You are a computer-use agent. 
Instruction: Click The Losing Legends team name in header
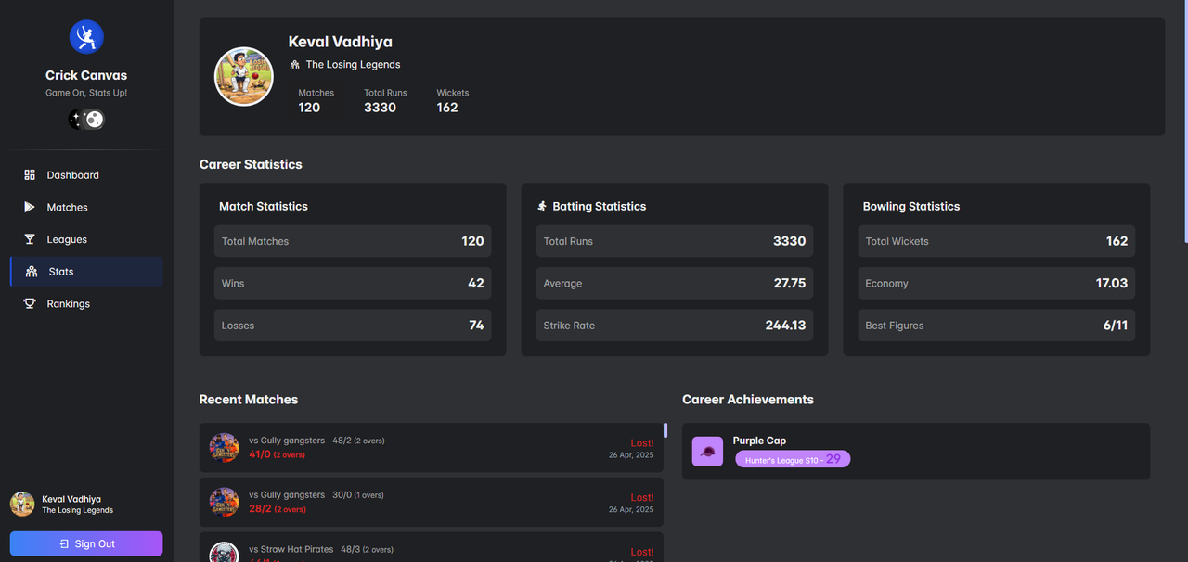pyautogui.click(x=354, y=65)
